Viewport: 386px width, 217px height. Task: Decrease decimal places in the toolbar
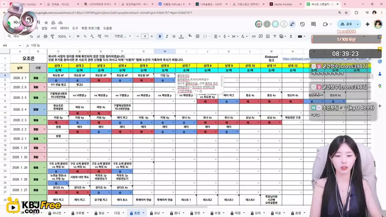tap(92, 36)
